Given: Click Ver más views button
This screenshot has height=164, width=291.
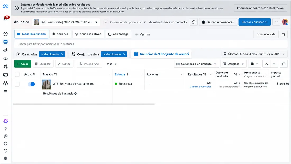Looking at the screenshot, I should pos(143,34).
